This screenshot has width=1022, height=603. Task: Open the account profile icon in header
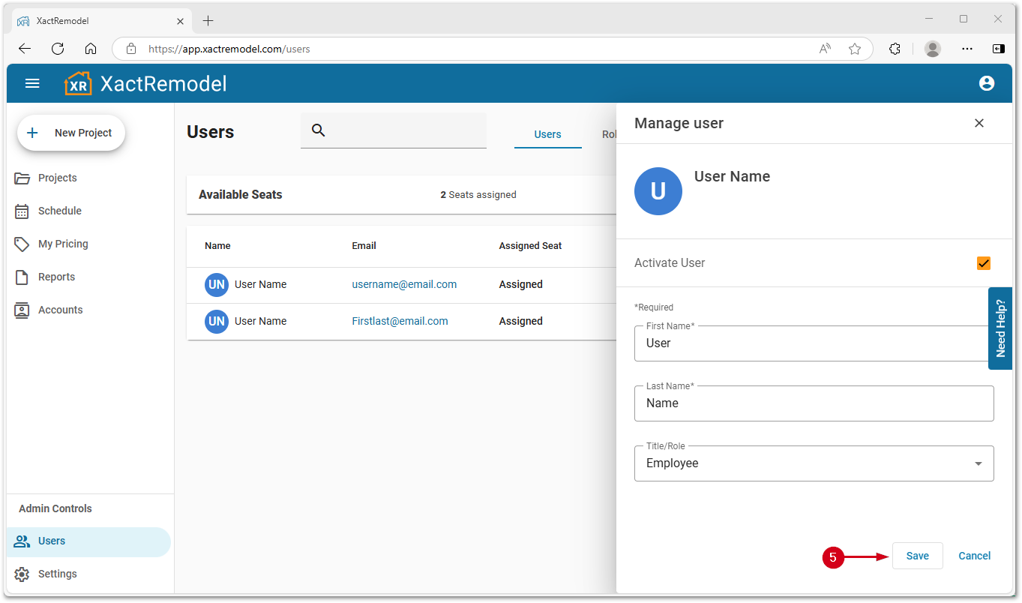(986, 83)
